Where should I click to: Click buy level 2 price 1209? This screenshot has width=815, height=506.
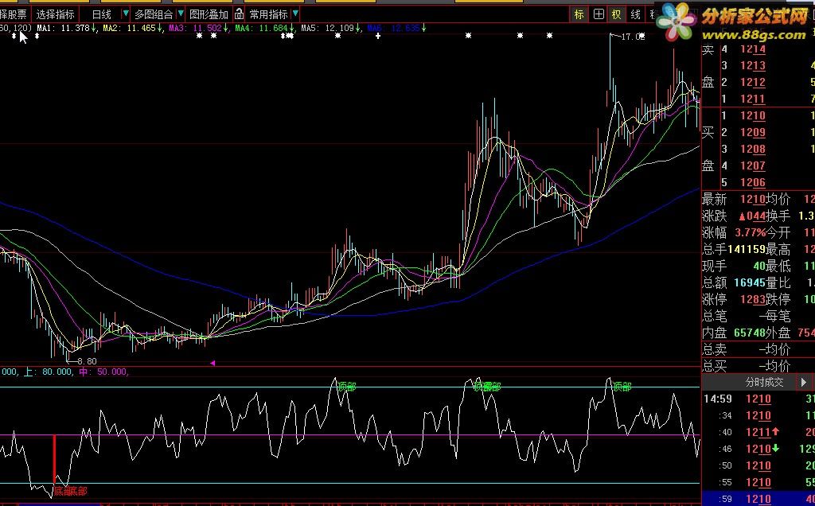753,133
